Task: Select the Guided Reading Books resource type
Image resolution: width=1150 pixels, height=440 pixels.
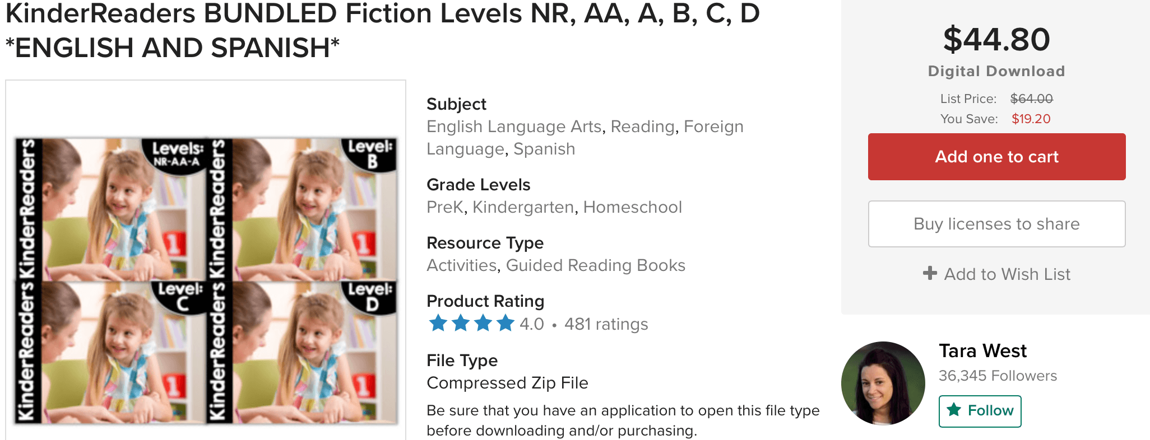Action: (x=595, y=265)
